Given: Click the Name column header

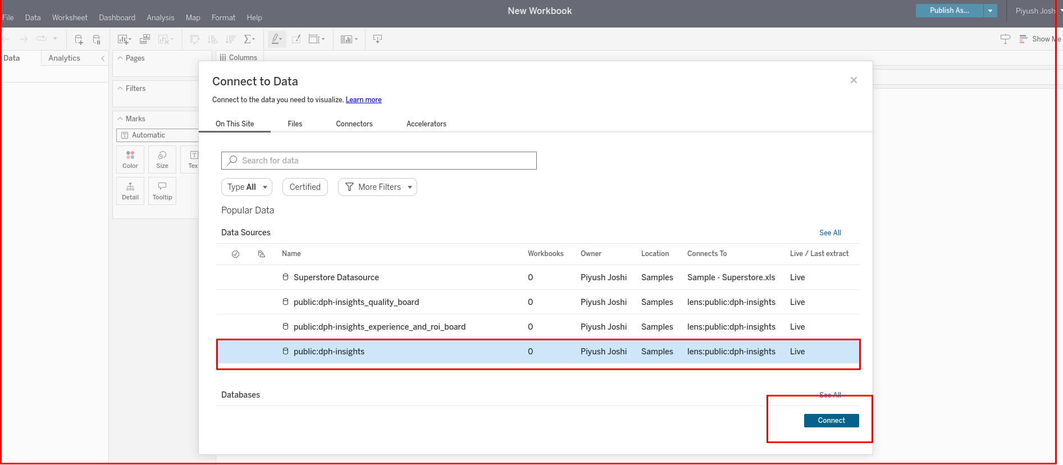Looking at the screenshot, I should pyautogui.click(x=291, y=254).
